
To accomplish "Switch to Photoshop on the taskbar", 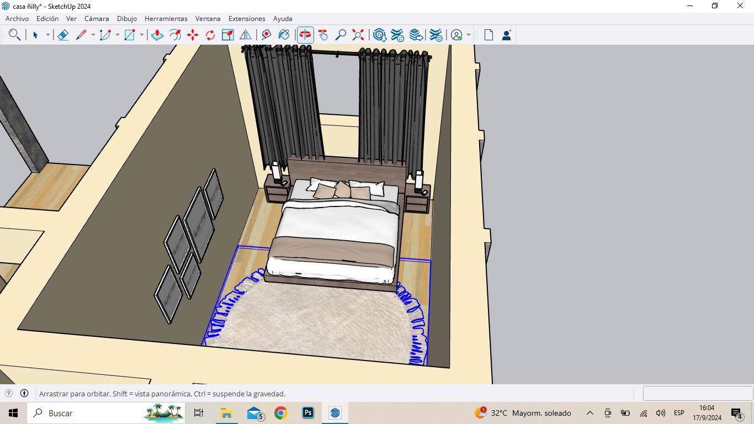I will pos(308,413).
